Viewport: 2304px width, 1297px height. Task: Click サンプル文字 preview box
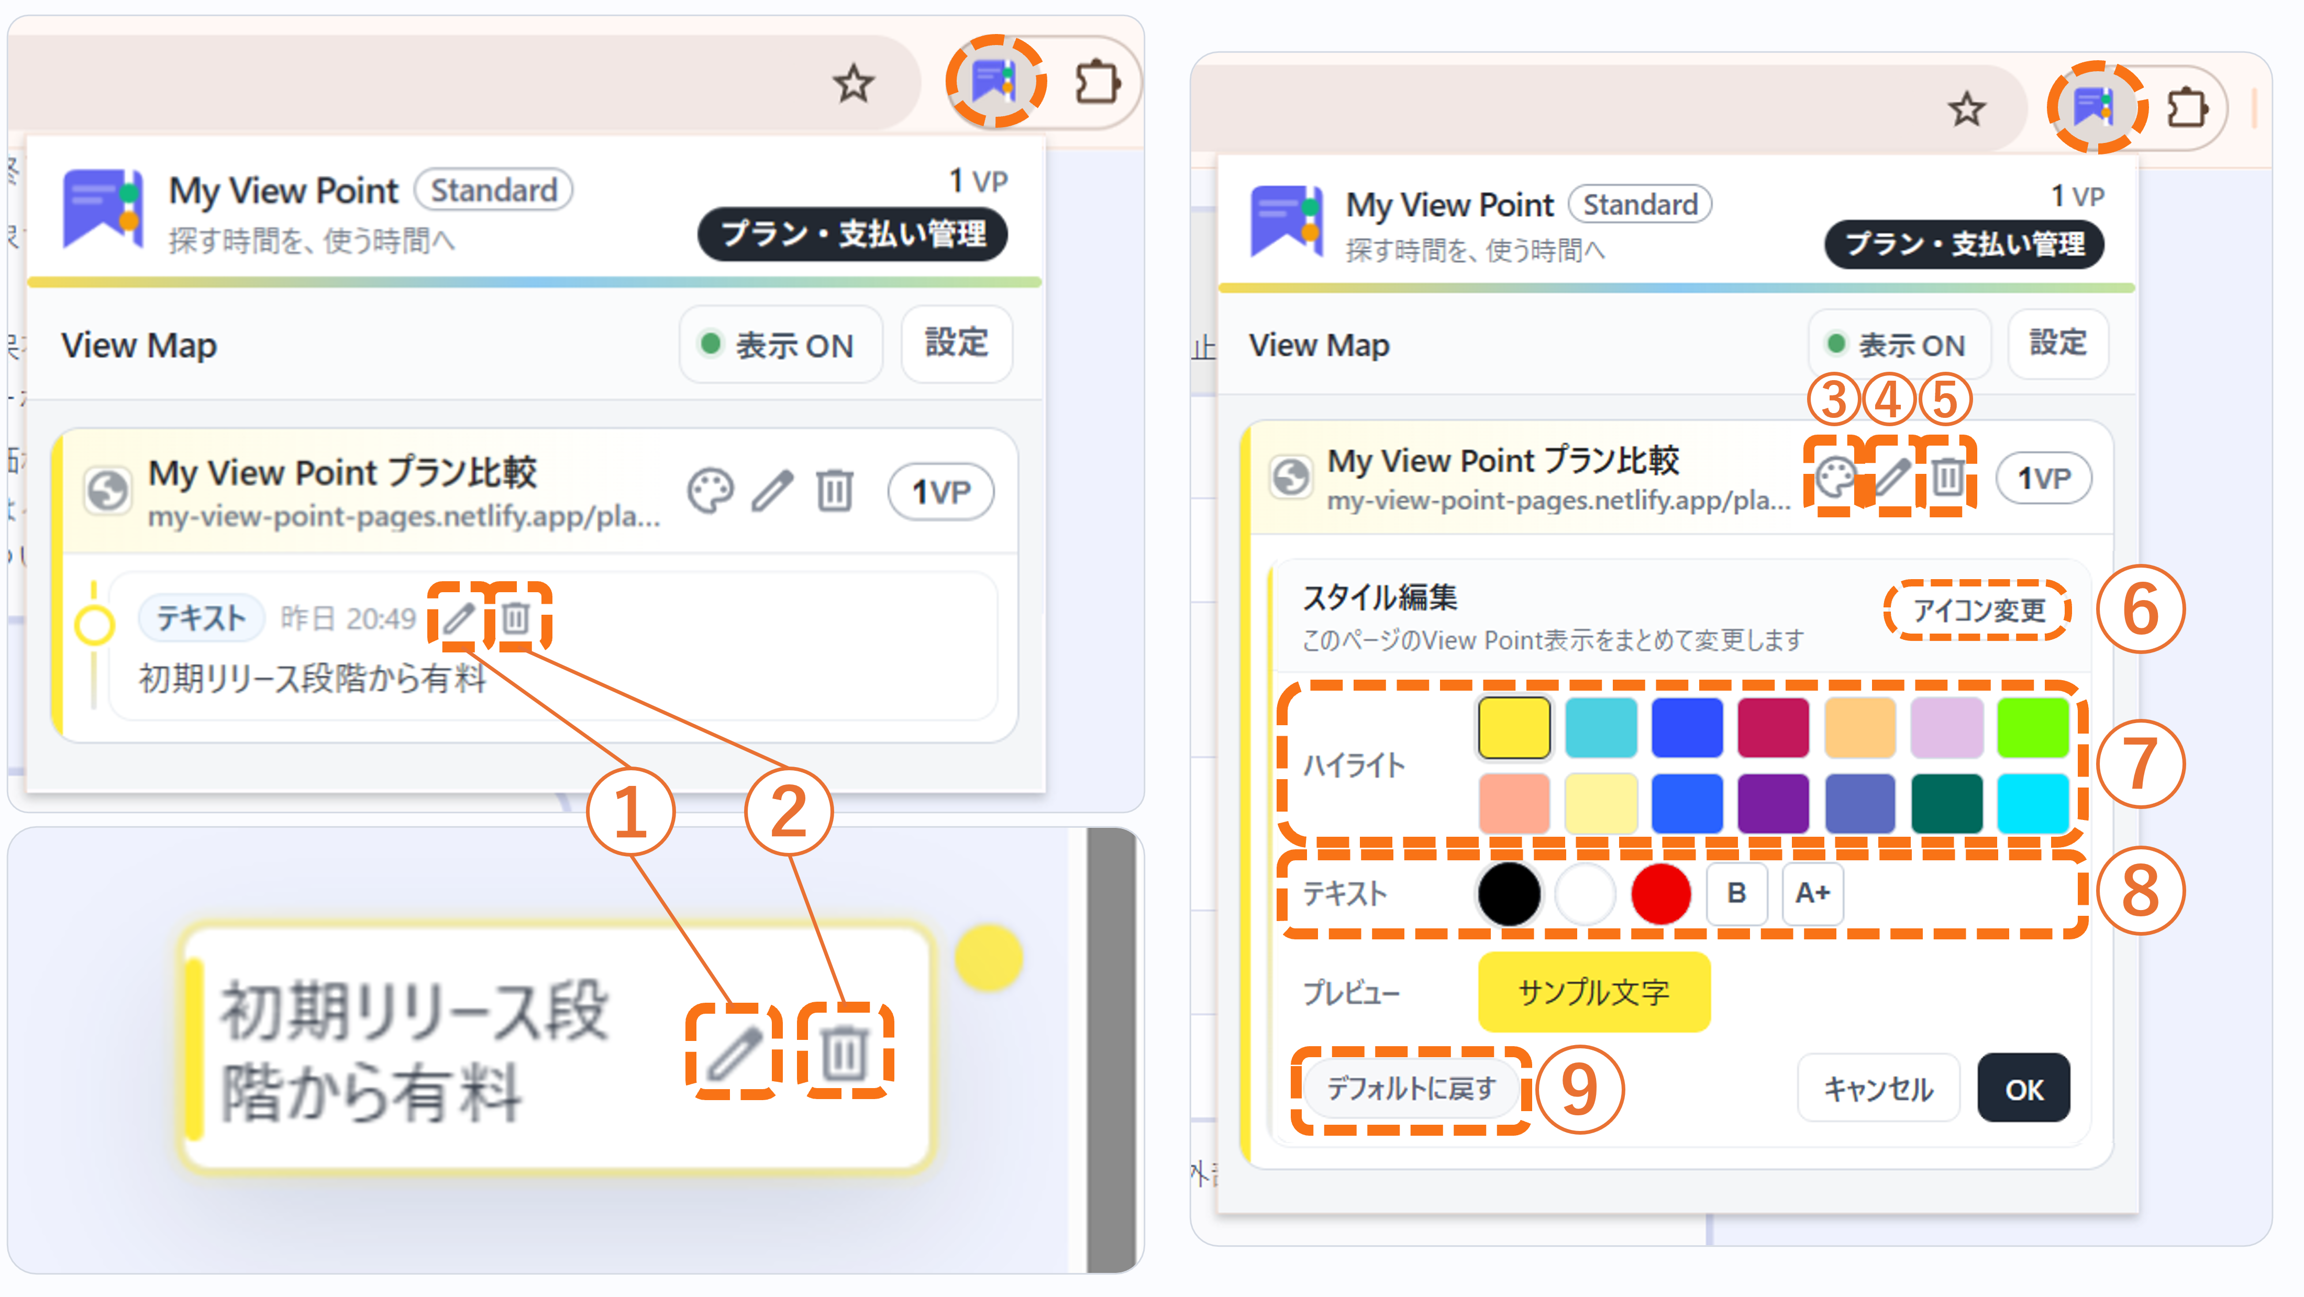pos(1594,992)
